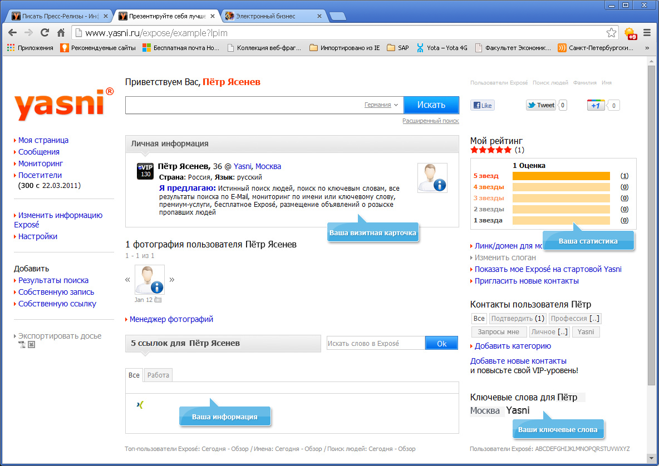Click the Москва keyword
Image resolution: width=659 pixels, height=466 pixels.
coord(485,411)
